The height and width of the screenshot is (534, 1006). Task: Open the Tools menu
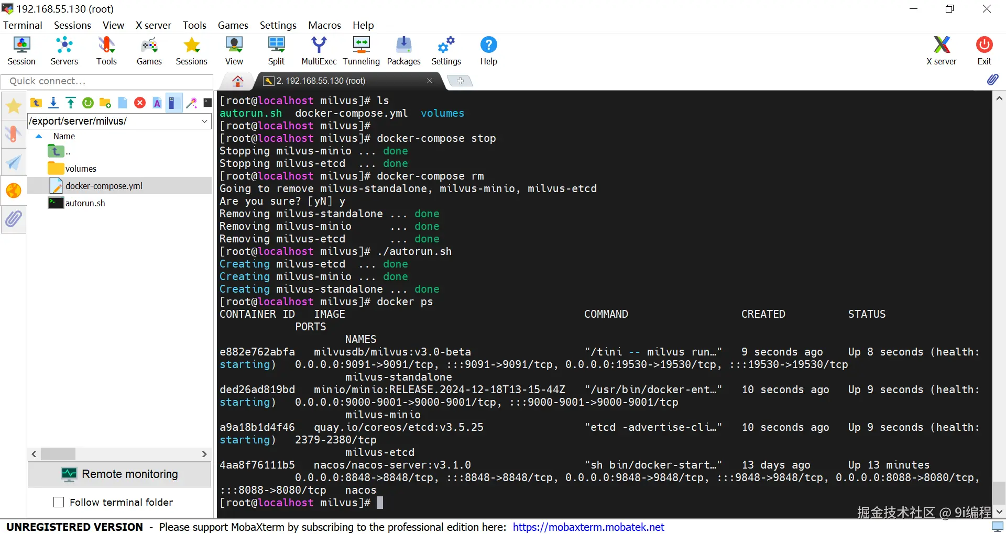tap(194, 25)
